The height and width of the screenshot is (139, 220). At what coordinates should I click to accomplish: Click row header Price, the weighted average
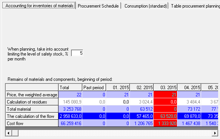pyautogui.click(x=32, y=95)
